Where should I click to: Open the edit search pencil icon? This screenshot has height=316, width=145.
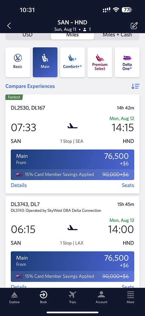[134, 26]
